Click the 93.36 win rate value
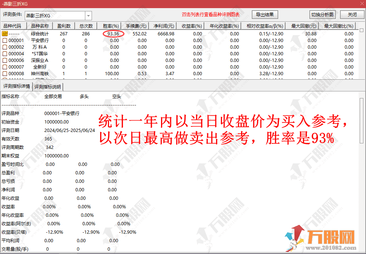 coord(113,34)
